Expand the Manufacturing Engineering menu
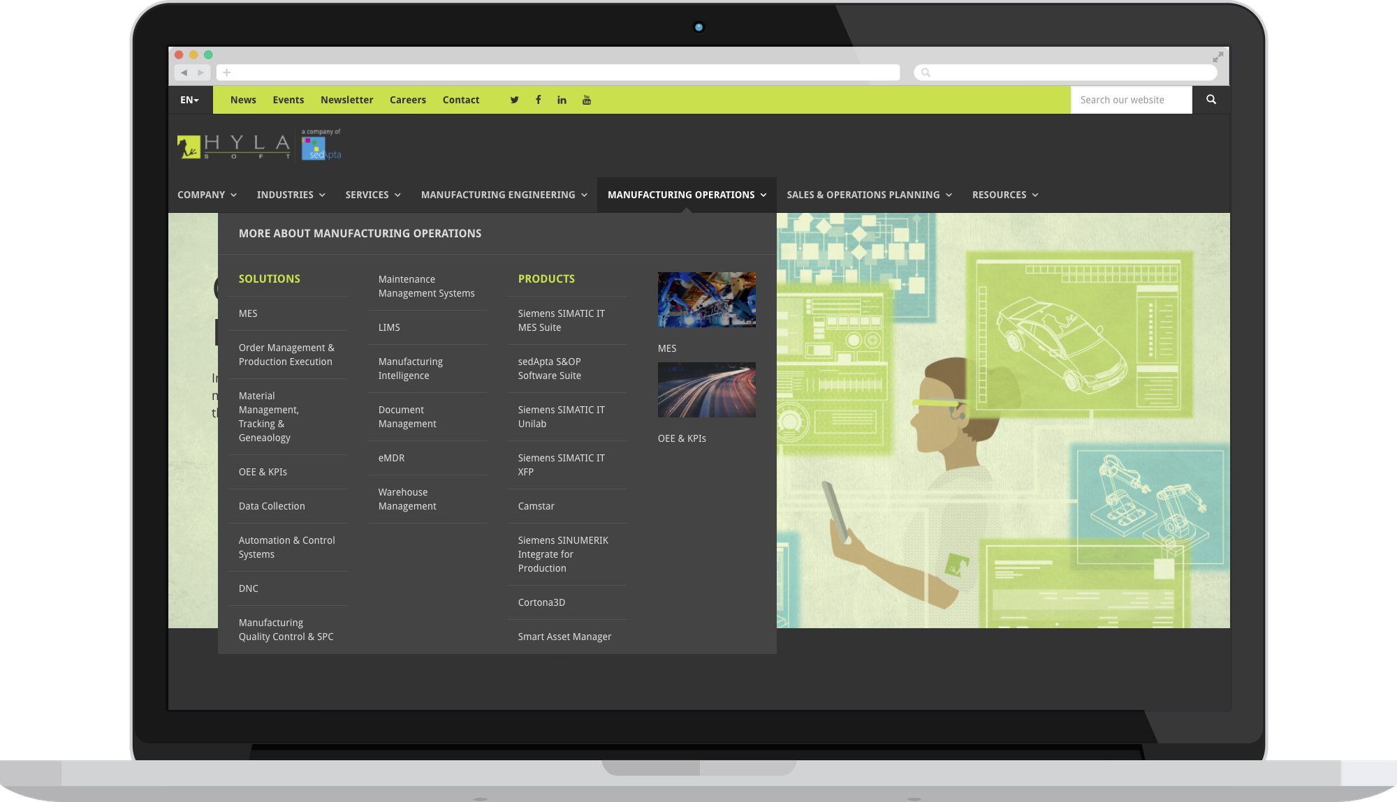1397x802 pixels. (x=504, y=195)
